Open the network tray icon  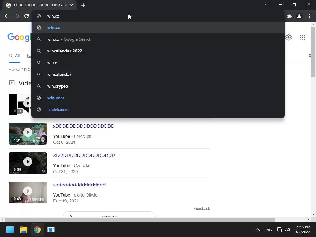(x=280, y=230)
